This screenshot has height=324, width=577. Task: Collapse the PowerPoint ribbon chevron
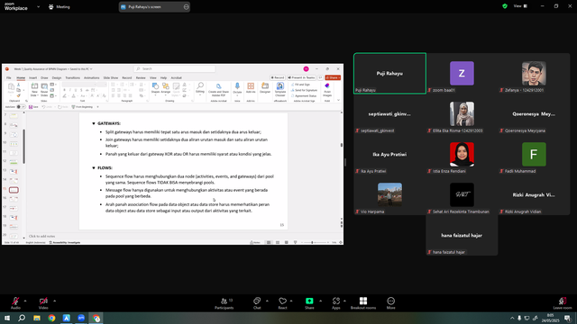click(x=338, y=100)
